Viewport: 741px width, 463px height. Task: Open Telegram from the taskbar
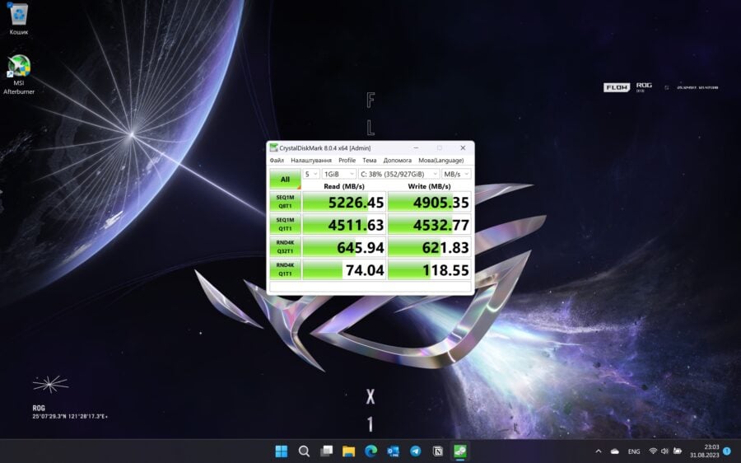point(416,451)
